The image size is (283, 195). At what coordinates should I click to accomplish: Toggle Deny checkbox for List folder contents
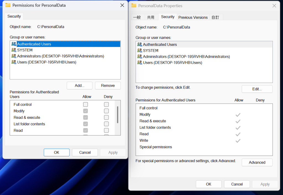106,124
